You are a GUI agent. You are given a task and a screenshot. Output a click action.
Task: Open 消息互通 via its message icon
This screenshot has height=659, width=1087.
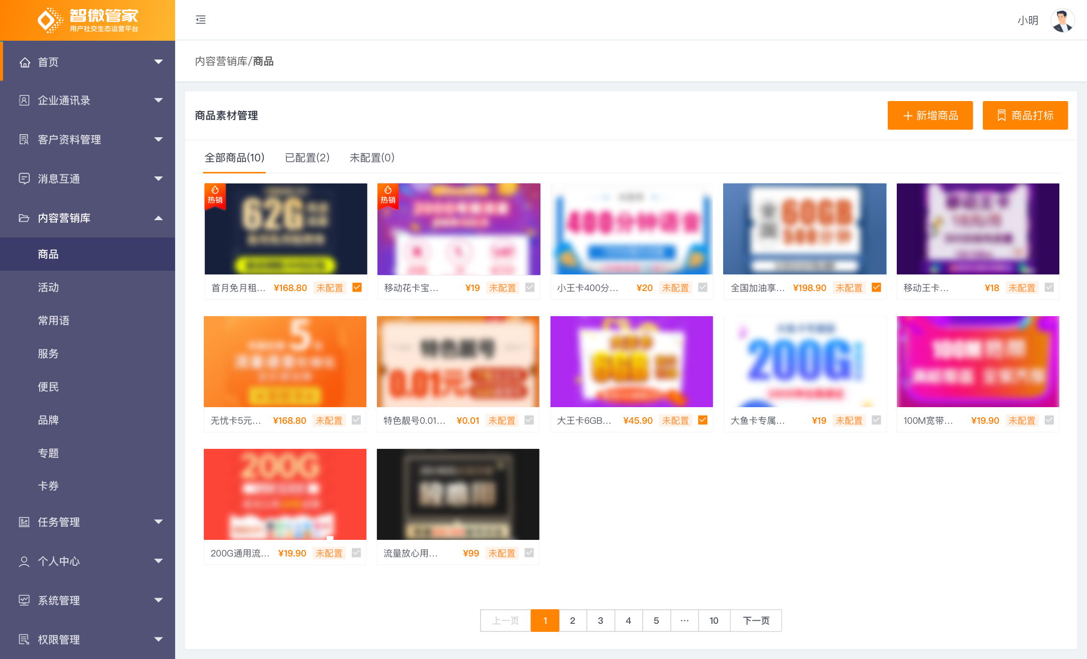click(x=24, y=178)
